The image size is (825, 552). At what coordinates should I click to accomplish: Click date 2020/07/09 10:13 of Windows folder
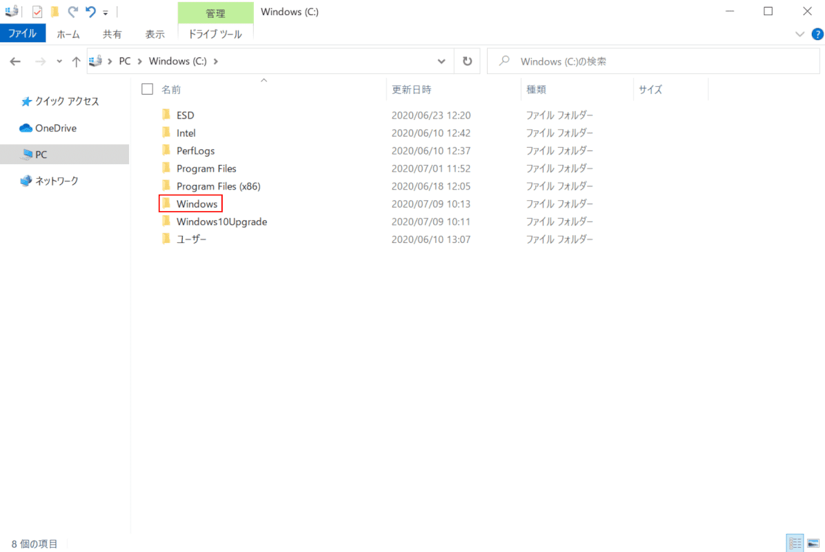coord(431,204)
